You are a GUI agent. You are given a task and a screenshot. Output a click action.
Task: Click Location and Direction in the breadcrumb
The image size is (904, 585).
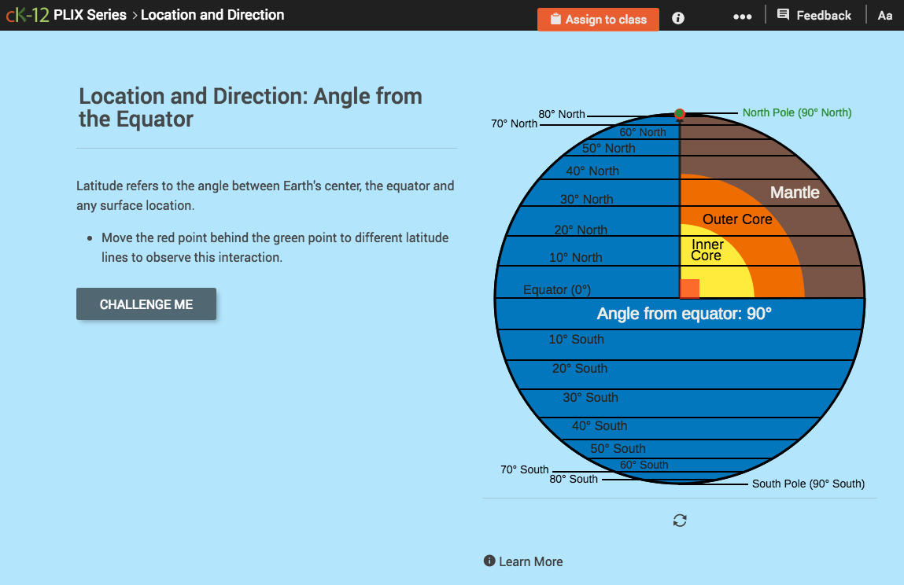click(212, 14)
